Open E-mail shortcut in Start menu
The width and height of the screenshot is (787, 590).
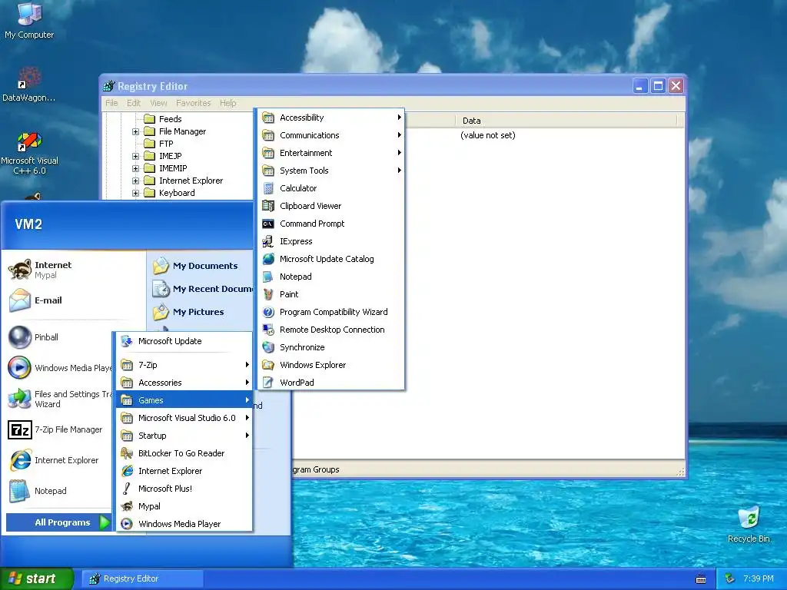pyautogui.click(x=75, y=300)
